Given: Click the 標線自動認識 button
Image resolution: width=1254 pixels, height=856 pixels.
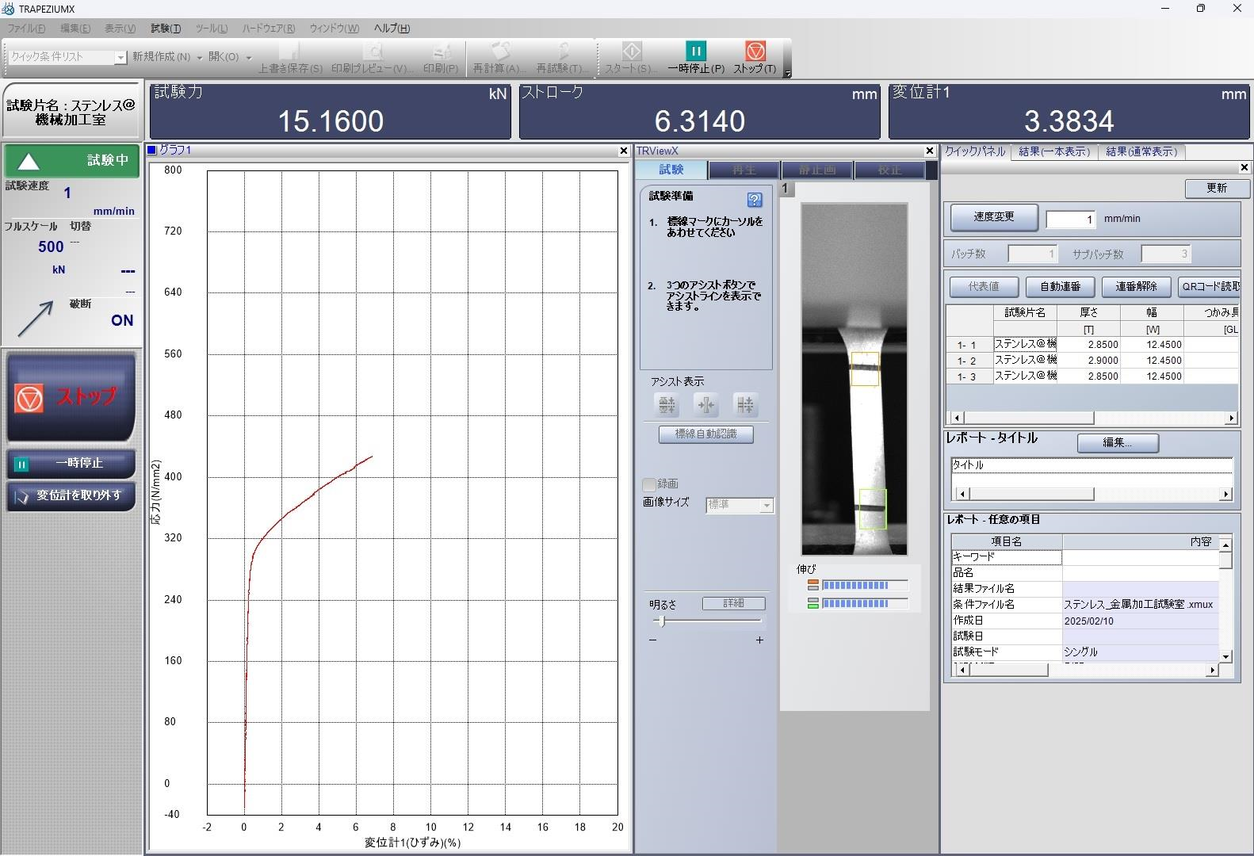Looking at the screenshot, I should click(x=705, y=434).
